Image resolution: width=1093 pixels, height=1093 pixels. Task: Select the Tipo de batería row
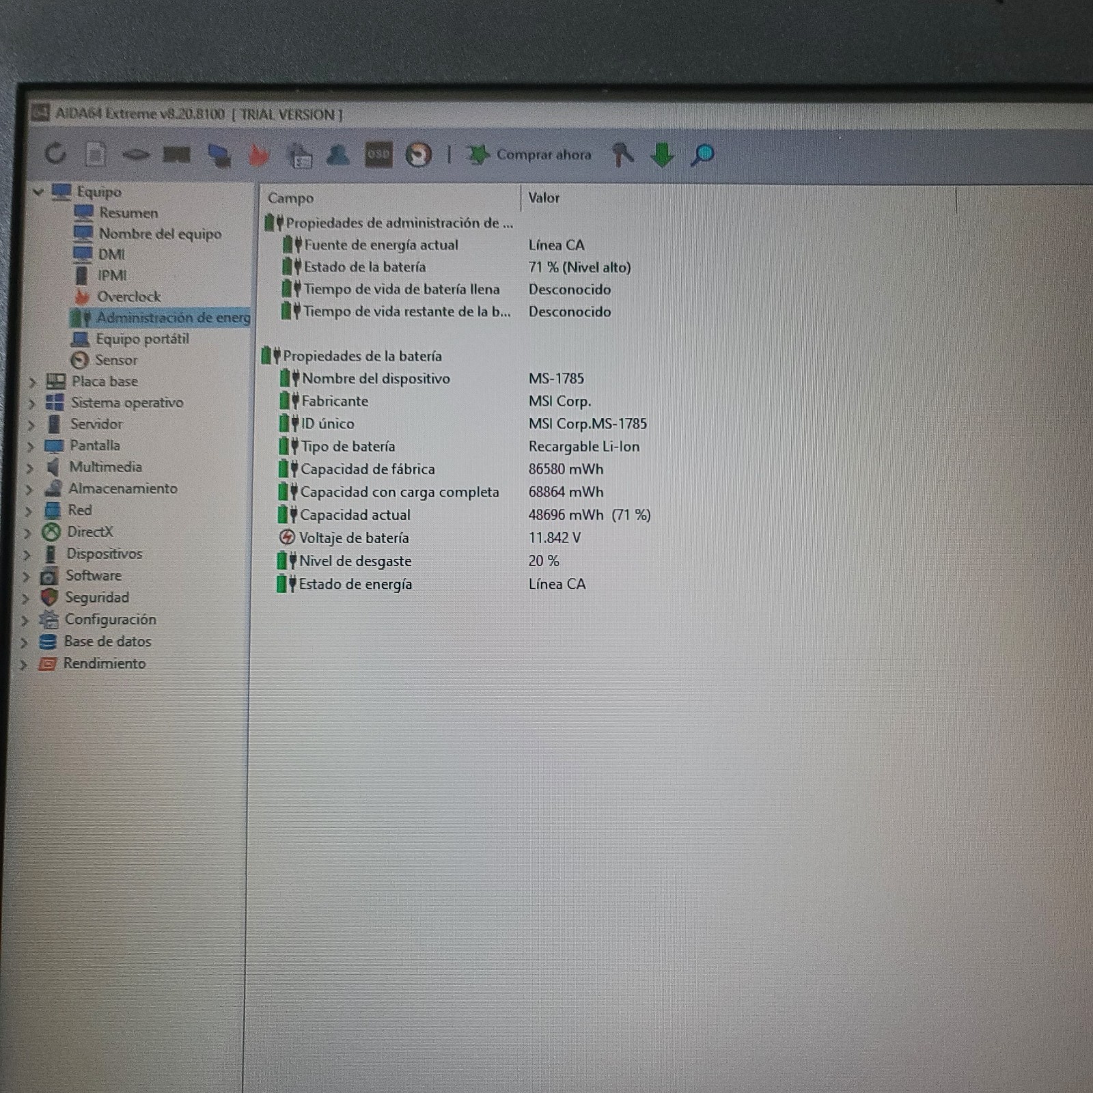[459, 446]
